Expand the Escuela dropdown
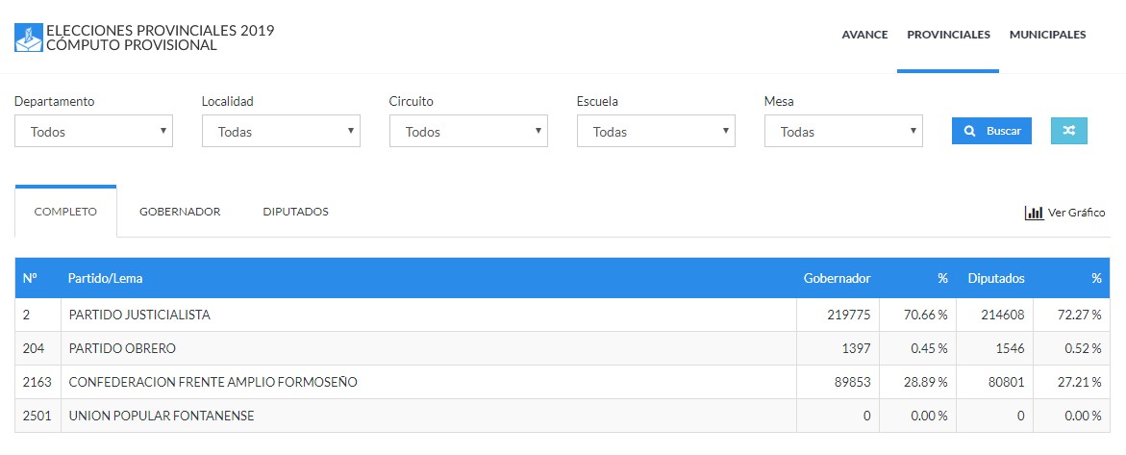 [x=656, y=132]
